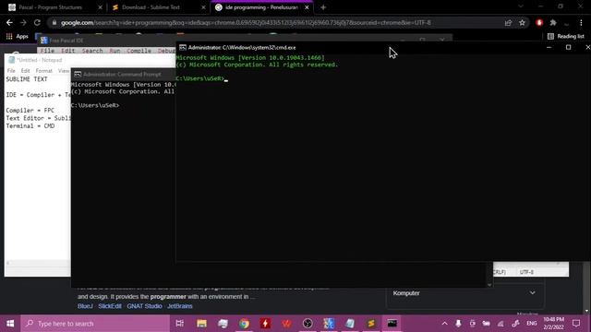
Task: Open the Chrome three-dot menu
Action: pos(581,22)
